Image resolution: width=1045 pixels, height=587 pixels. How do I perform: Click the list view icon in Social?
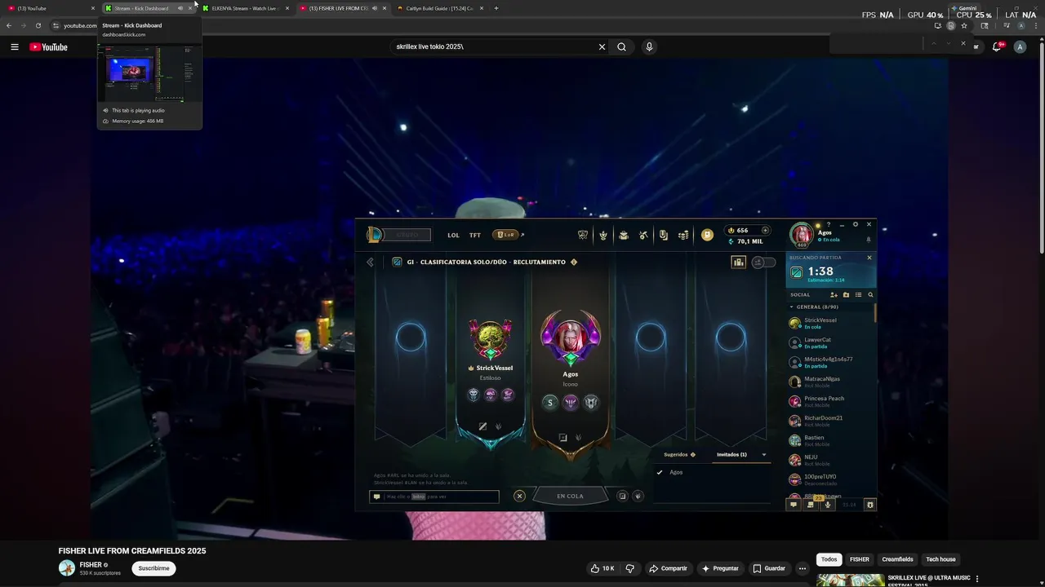[x=858, y=294]
